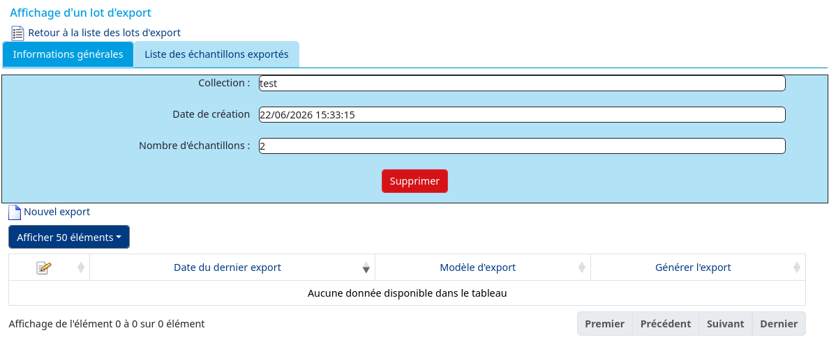Click the Nombre d'échantillons field

tap(522, 146)
